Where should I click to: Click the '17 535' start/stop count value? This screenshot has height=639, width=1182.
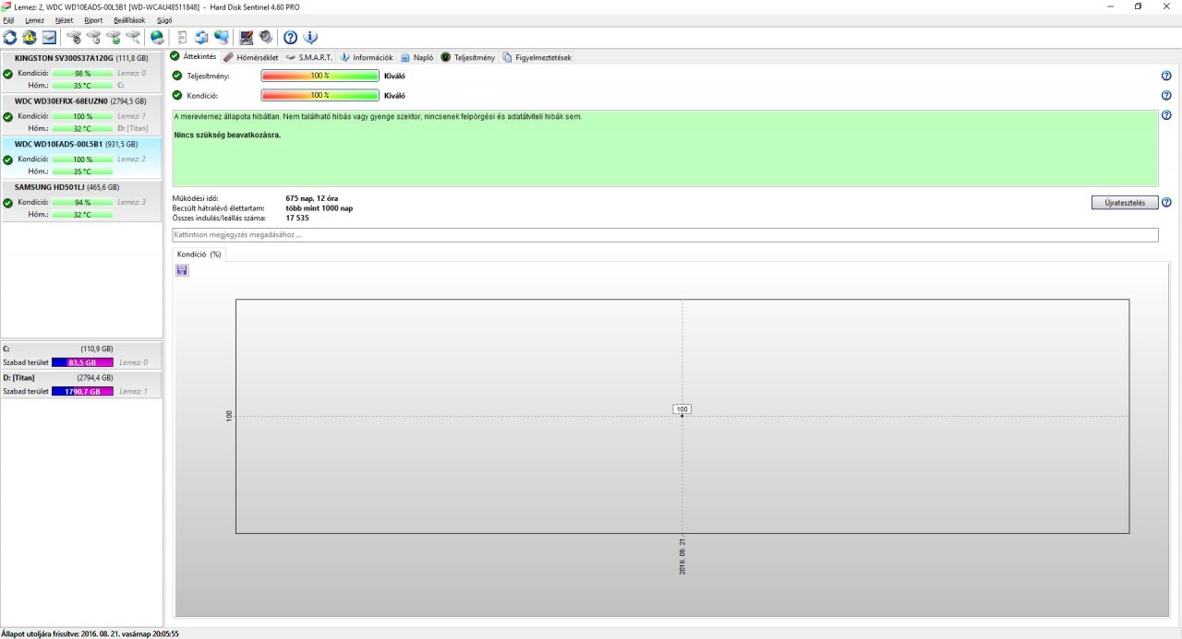coord(297,218)
